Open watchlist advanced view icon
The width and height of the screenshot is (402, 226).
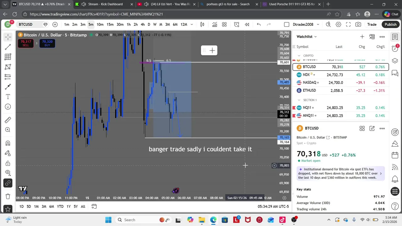[372, 37]
